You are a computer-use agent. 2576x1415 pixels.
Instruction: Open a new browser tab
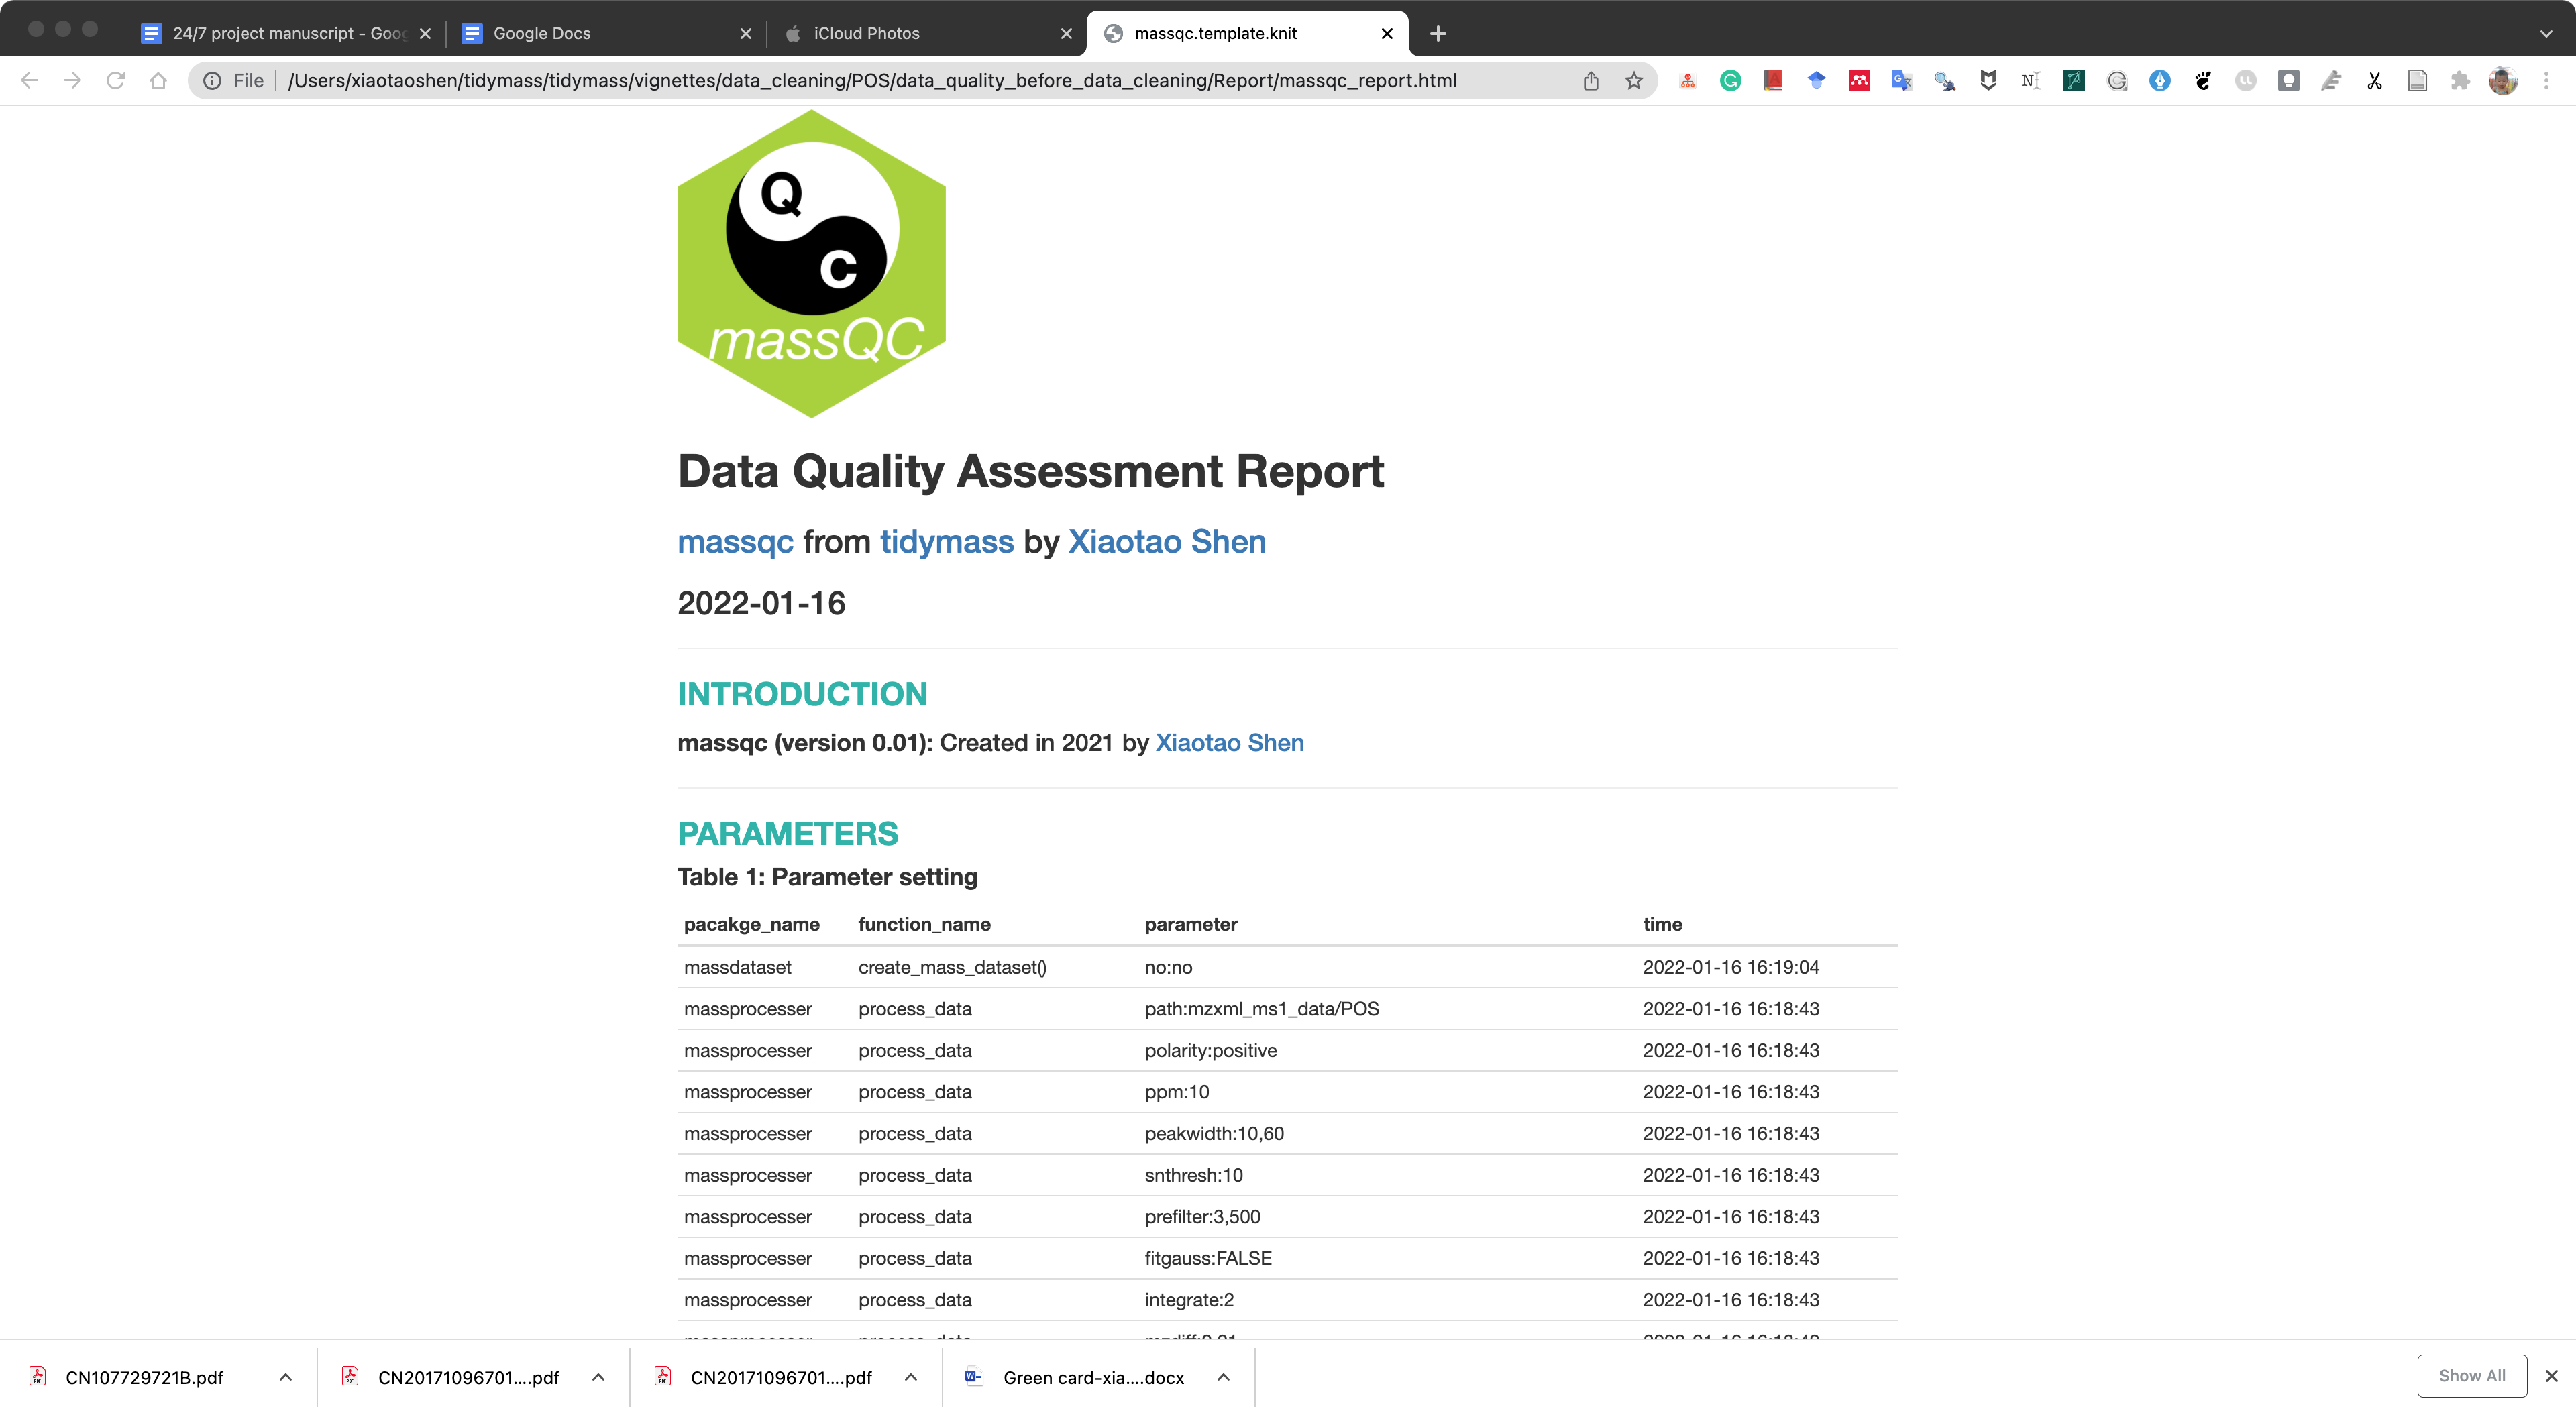1438,33
